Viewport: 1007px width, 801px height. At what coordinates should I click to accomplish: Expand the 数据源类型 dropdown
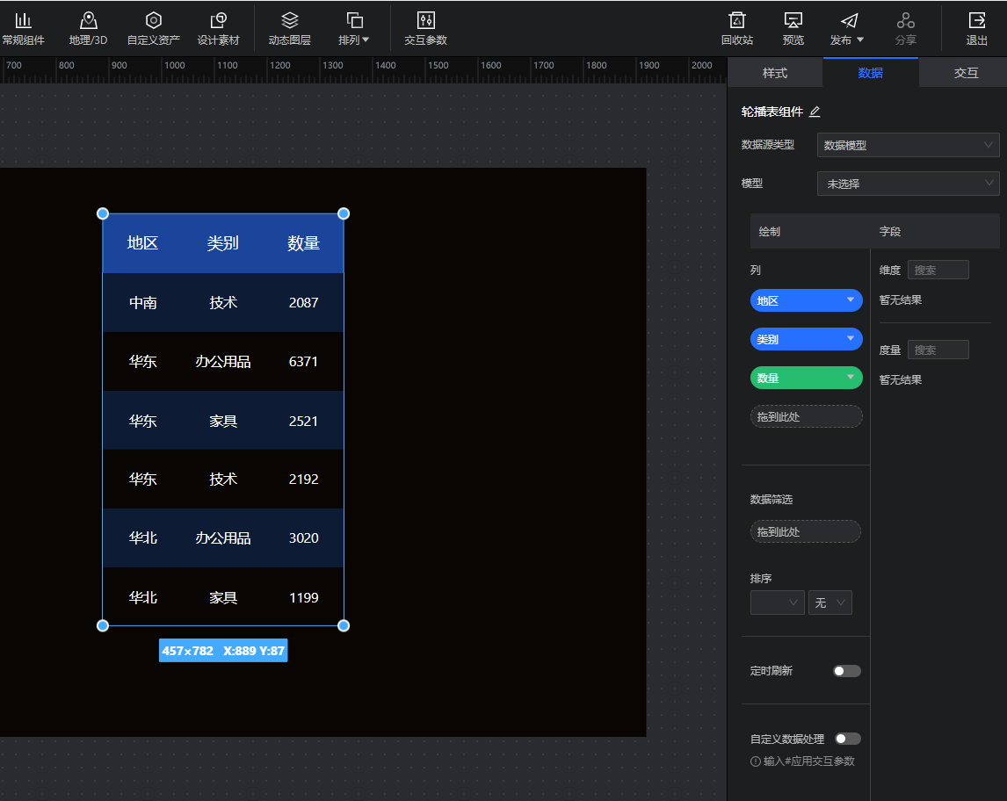[x=908, y=145]
